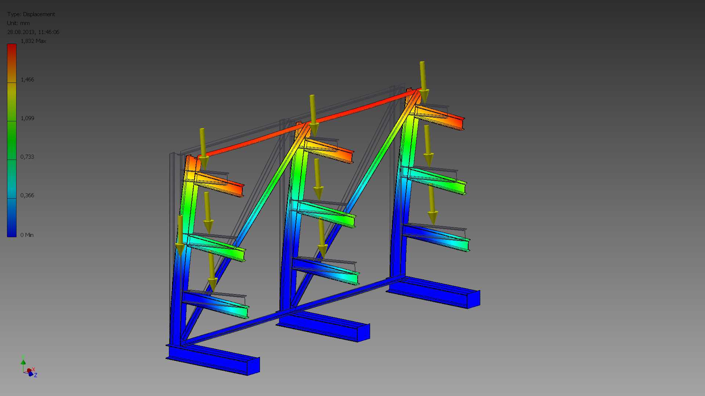705x396 pixels.
Task: Click the displacement color legend bar
Action: pos(12,140)
